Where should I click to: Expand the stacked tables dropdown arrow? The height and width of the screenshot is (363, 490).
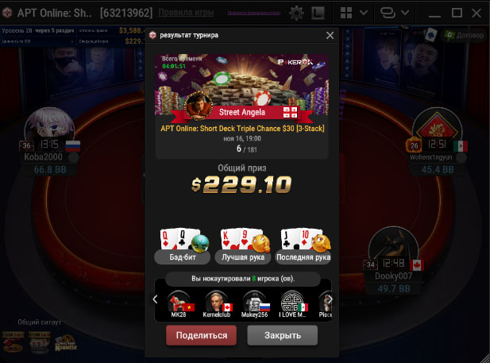click(x=405, y=13)
